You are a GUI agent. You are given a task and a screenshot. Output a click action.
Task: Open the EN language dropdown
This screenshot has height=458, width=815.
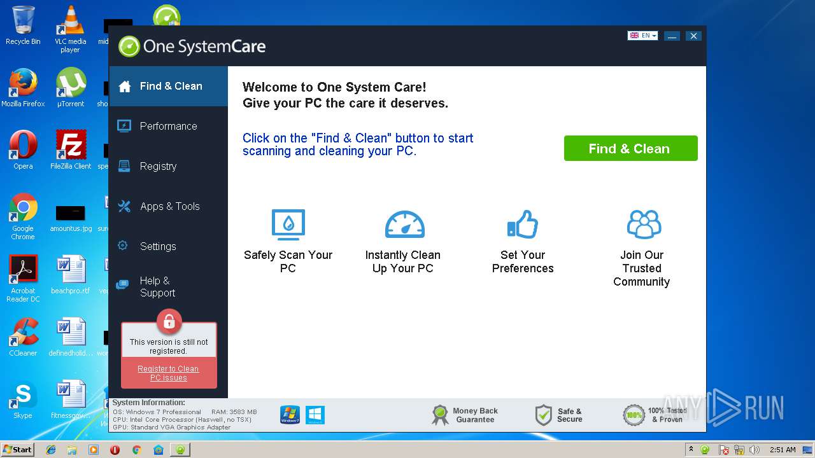(x=642, y=36)
